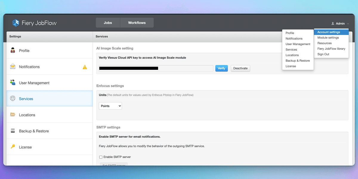Click the Backup & Restore drive icon
Image resolution: width=358 pixels, height=179 pixels.
pos(13,131)
